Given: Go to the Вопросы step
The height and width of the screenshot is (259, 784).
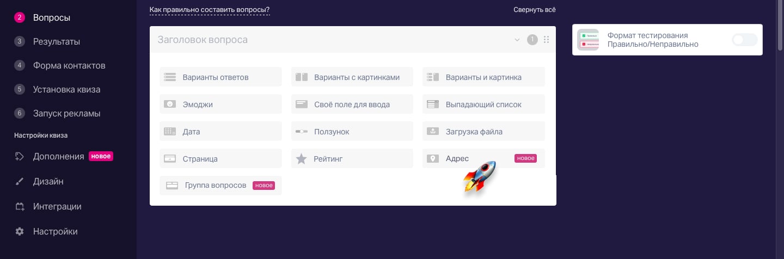Looking at the screenshot, I should click(x=51, y=17).
